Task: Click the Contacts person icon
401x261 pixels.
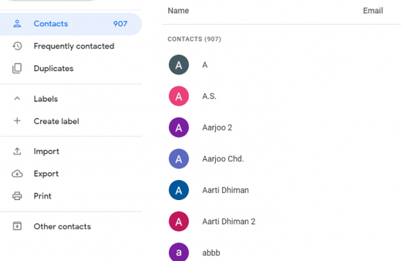Action: tap(17, 24)
